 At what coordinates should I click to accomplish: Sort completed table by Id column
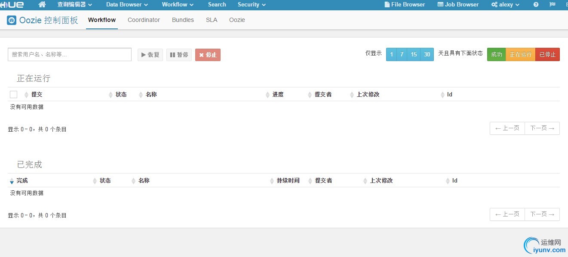point(454,181)
